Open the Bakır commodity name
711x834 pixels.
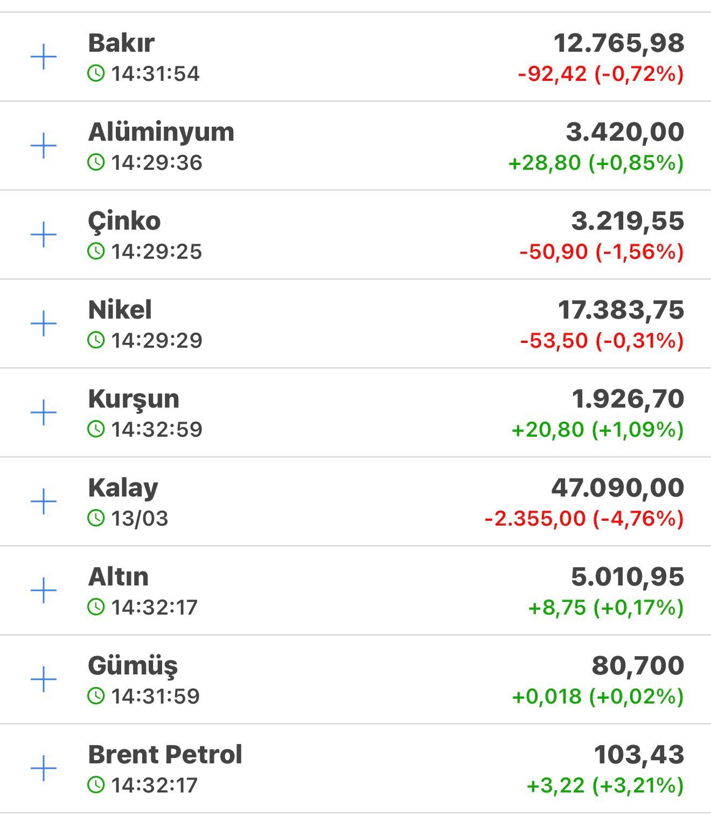pyautogui.click(x=121, y=43)
